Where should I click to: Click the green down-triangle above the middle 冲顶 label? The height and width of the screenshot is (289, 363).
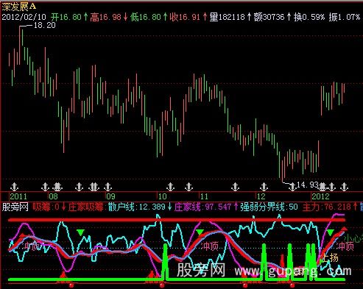200,232
